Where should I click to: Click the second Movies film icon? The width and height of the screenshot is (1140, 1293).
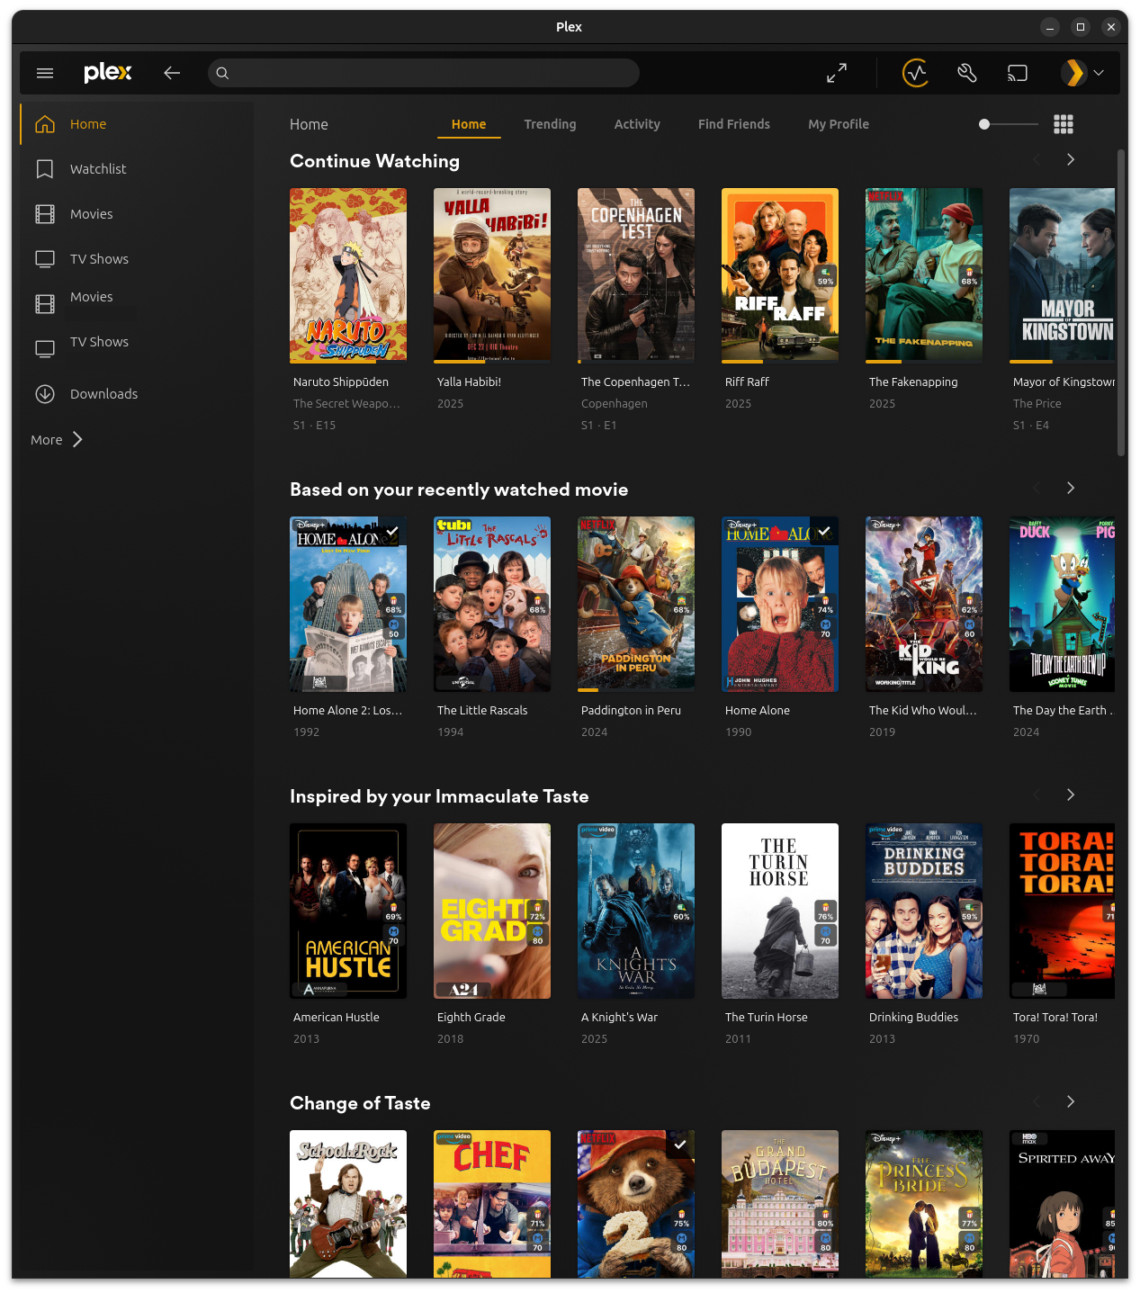(x=45, y=304)
